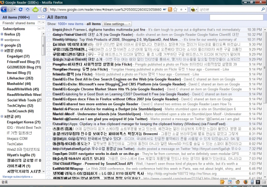The width and height of the screenshot is (267, 187).
Task: Click the small circle icon in the address bar
Action: click(181, 10)
